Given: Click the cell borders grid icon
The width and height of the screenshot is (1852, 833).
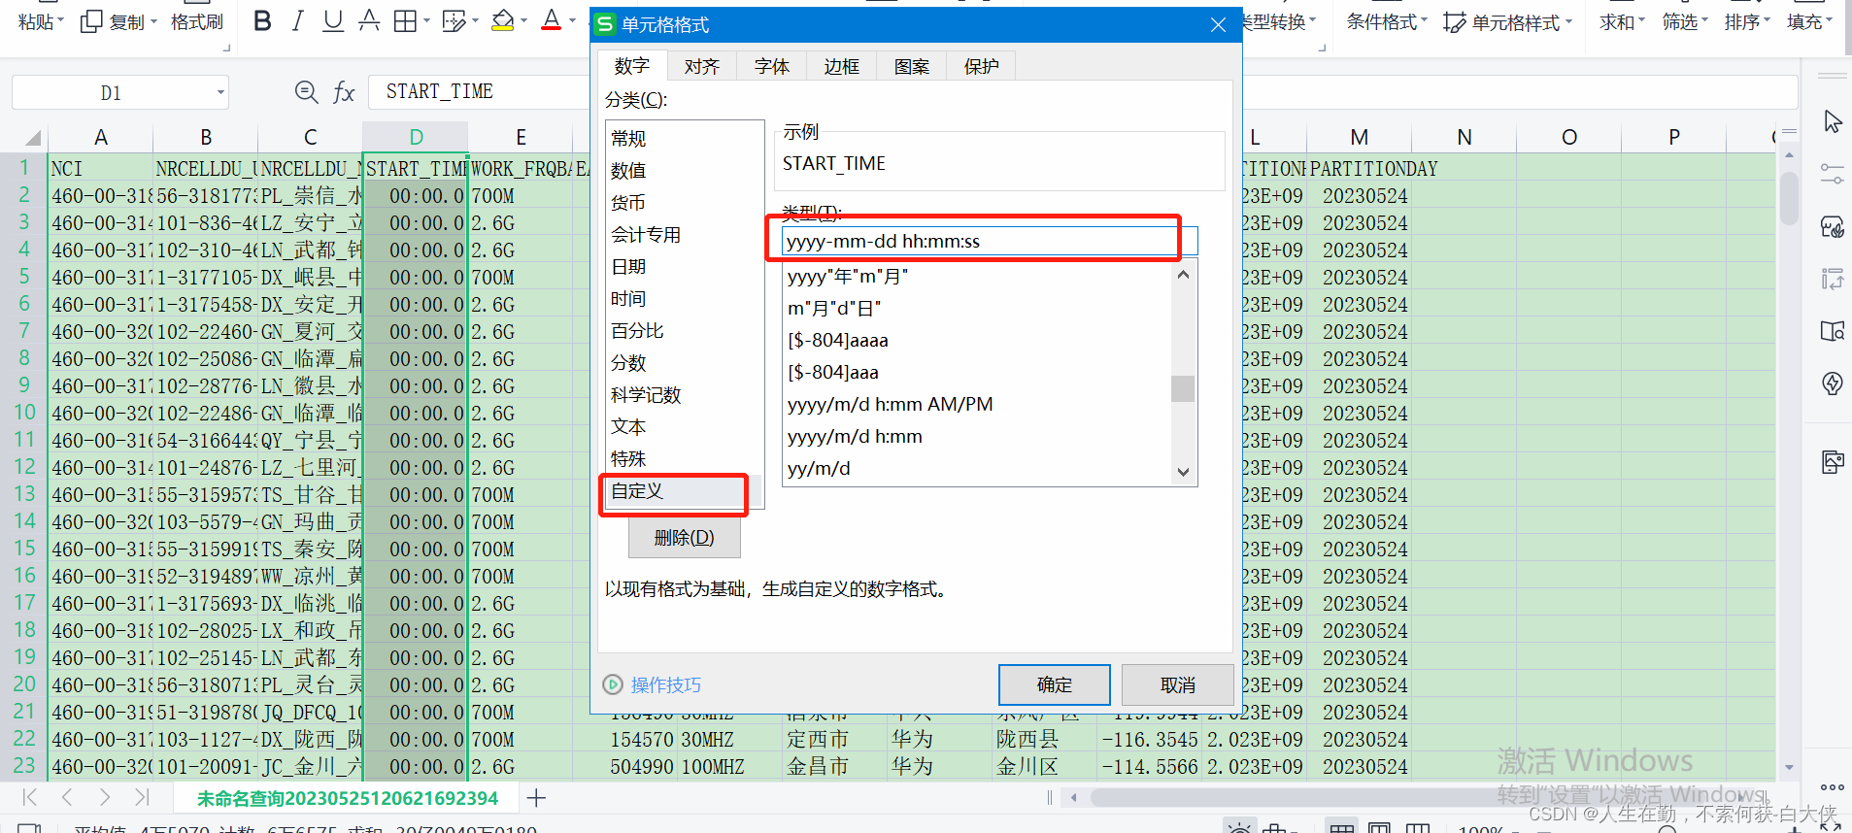Looking at the screenshot, I should pyautogui.click(x=405, y=20).
